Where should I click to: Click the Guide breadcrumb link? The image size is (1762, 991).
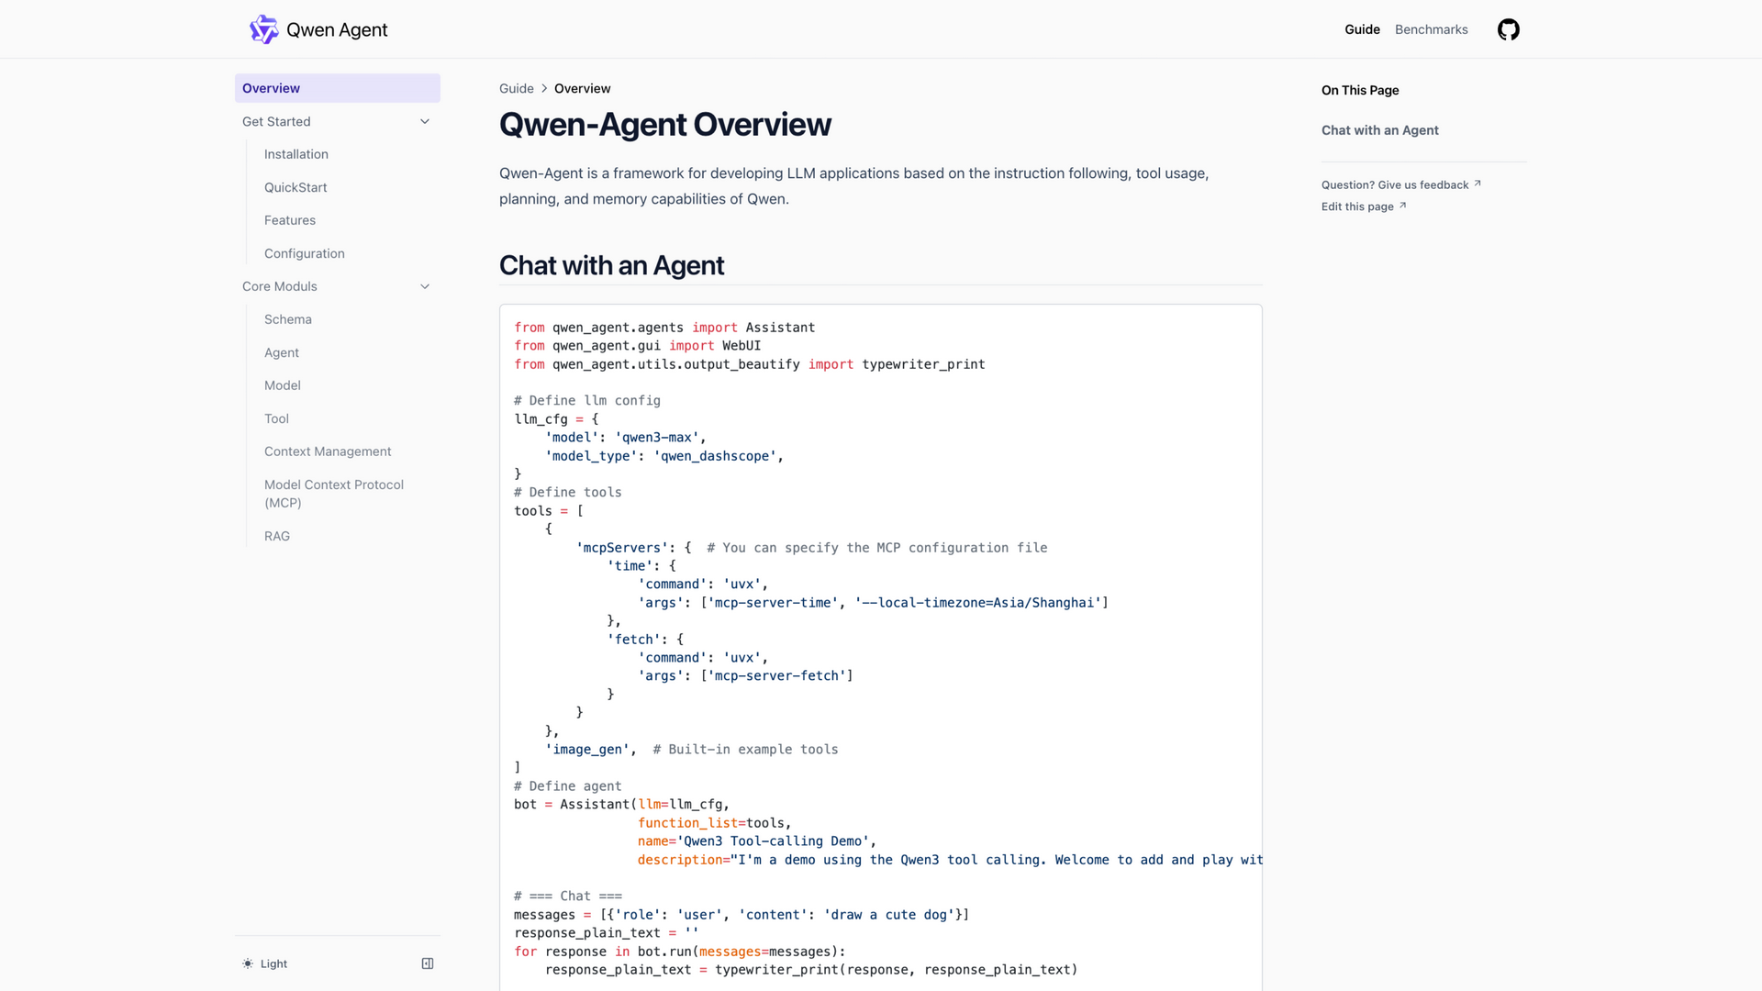tap(517, 88)
